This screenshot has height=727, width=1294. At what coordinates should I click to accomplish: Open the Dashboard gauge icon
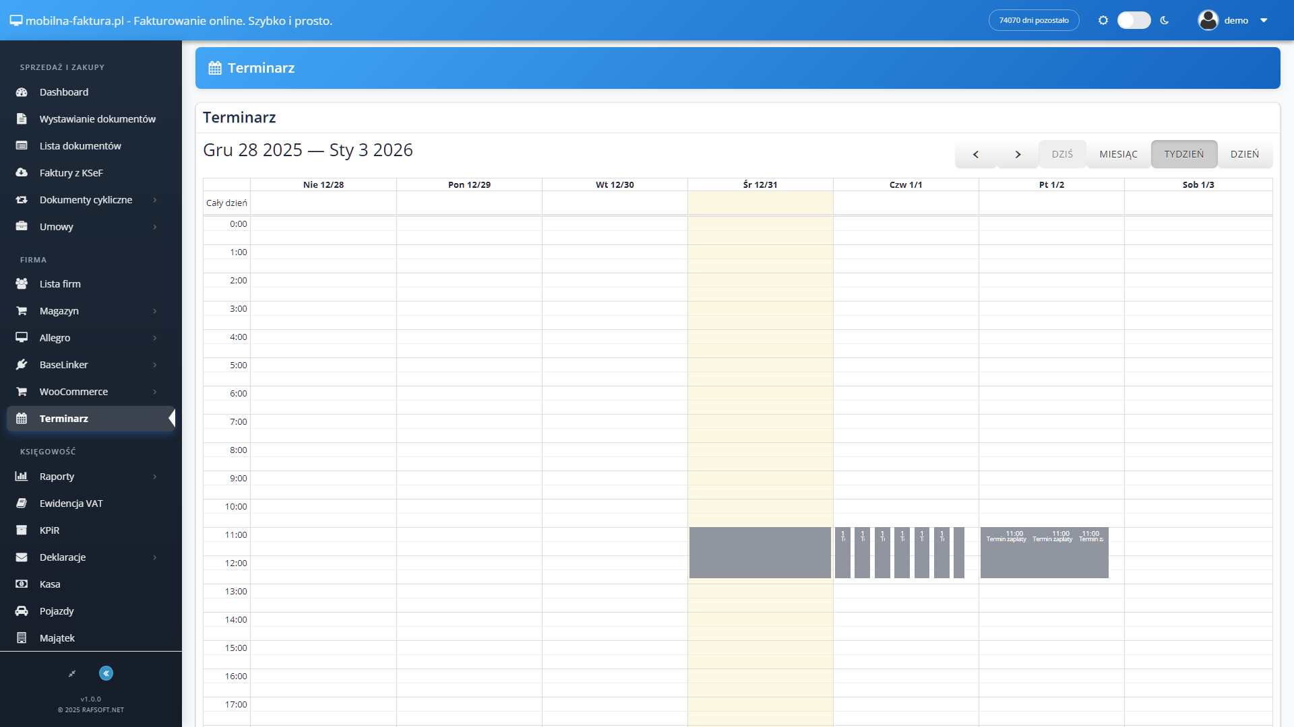click(22, 92)
